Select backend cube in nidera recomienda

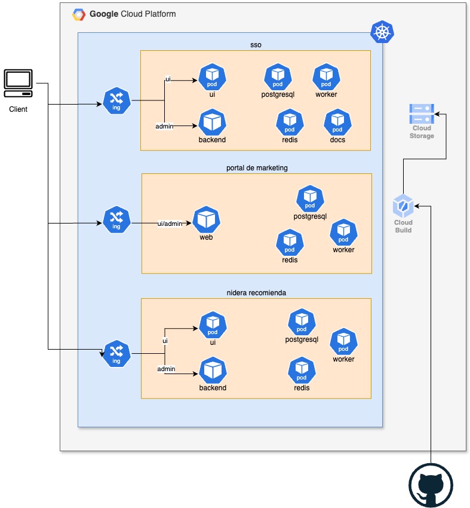213,371
